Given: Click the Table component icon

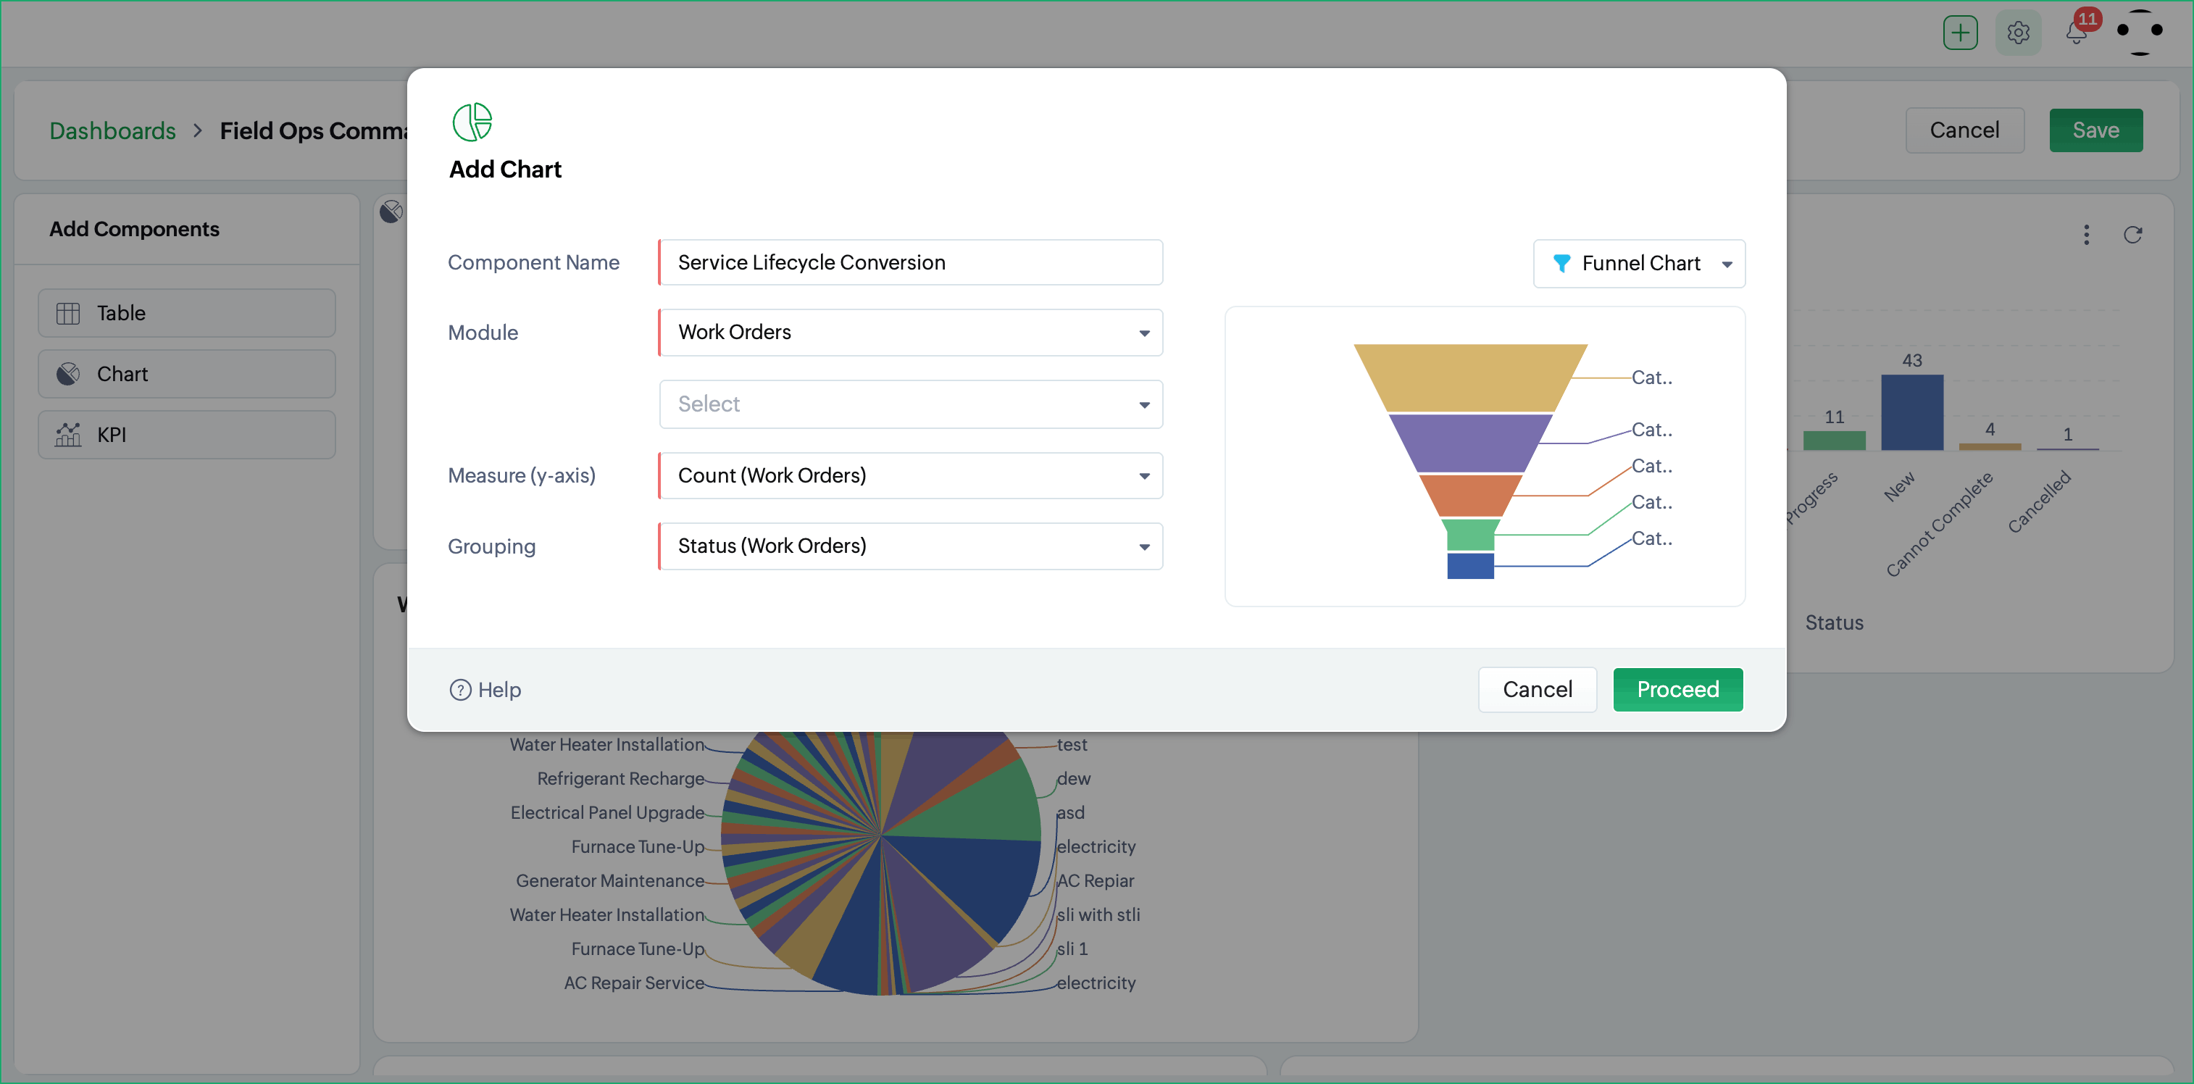Looking at the screenshot, I should 68,313.
